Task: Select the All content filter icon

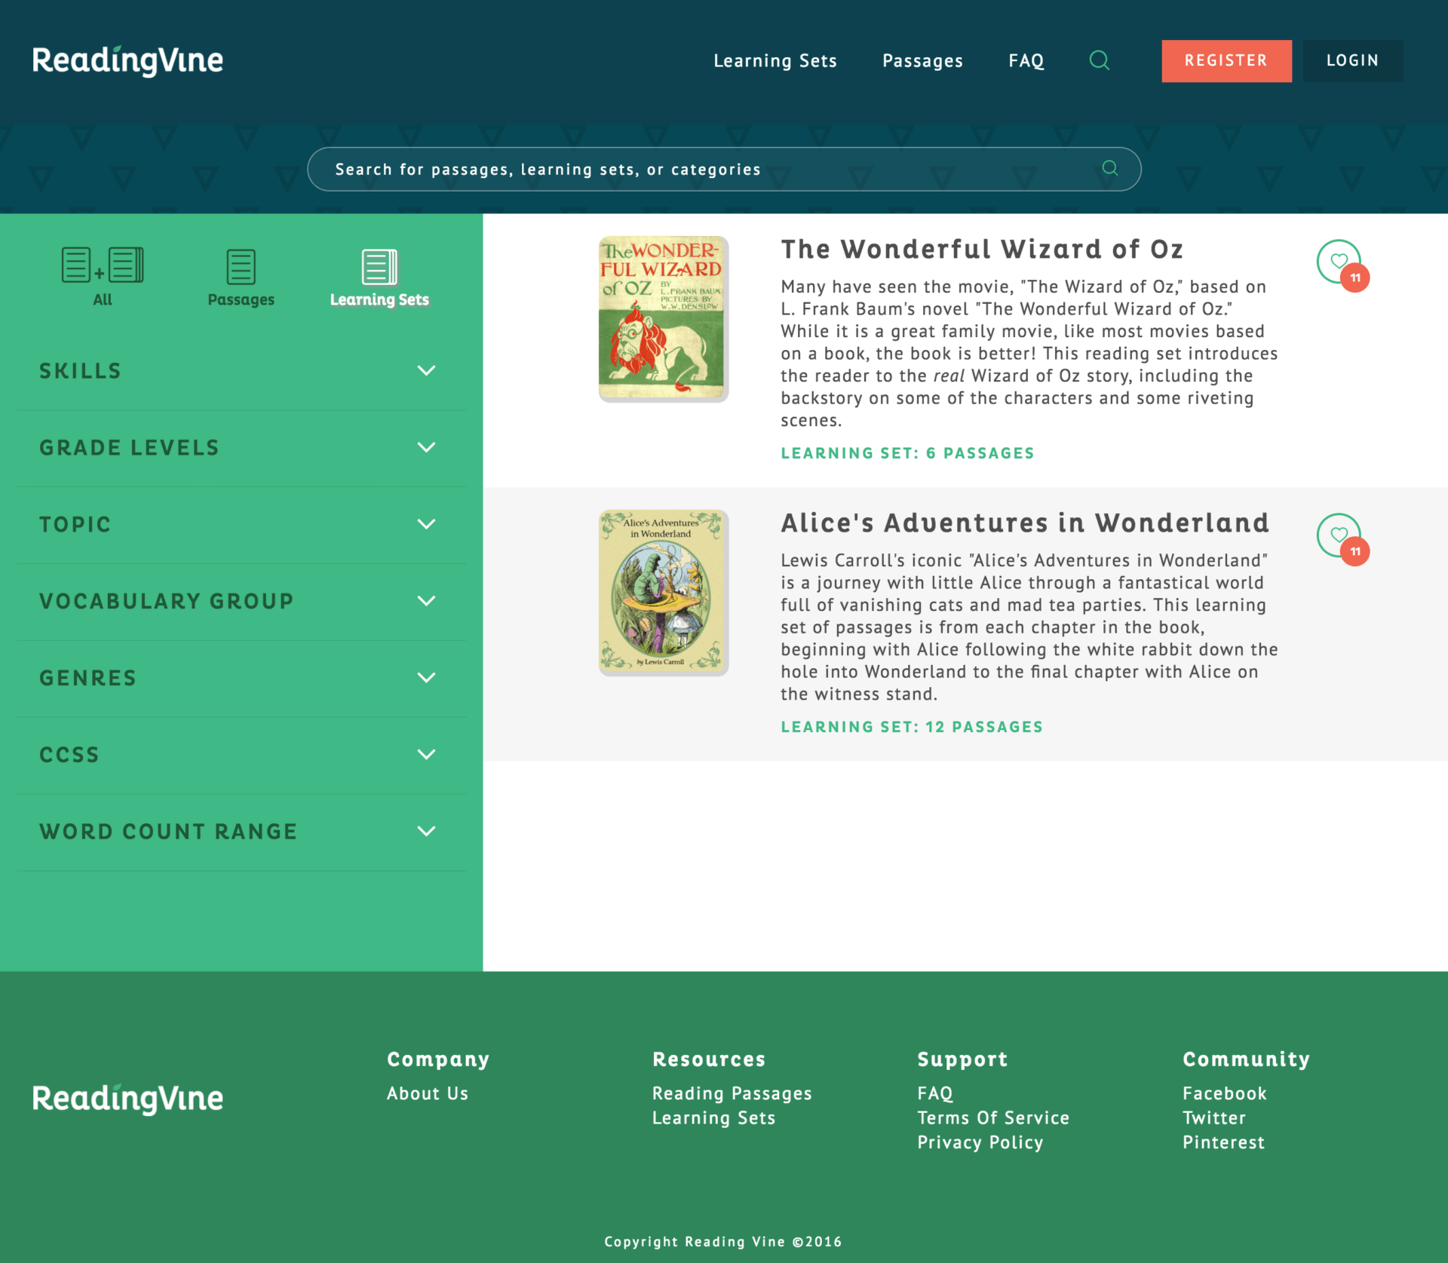Action: click(103, 266)
